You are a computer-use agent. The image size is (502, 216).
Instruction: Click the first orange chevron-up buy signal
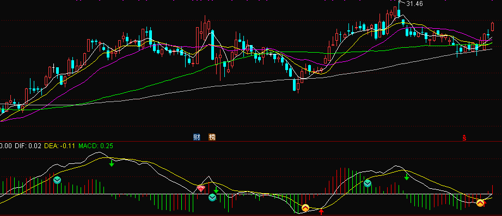tap(305, 208)
